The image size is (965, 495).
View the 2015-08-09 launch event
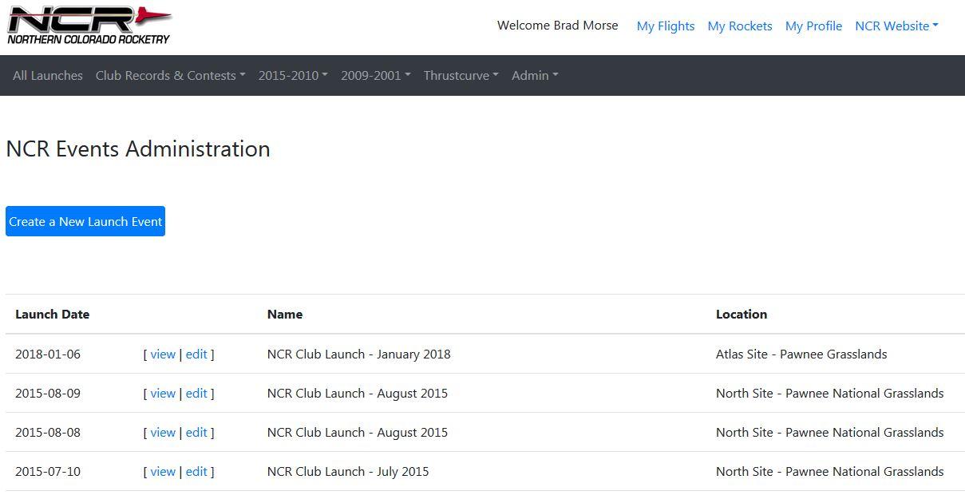pos(163,393)
